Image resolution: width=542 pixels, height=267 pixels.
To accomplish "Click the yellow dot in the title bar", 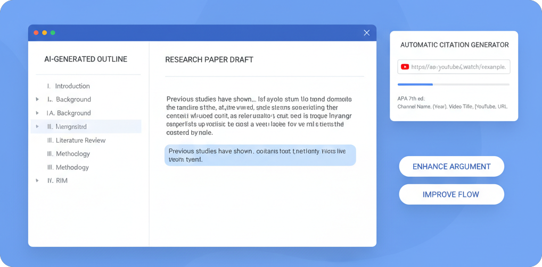I will click(x=45, y=33).
